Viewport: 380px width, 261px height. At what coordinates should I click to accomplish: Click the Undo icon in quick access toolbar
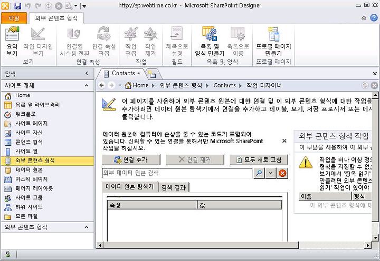tap(28, 6)
